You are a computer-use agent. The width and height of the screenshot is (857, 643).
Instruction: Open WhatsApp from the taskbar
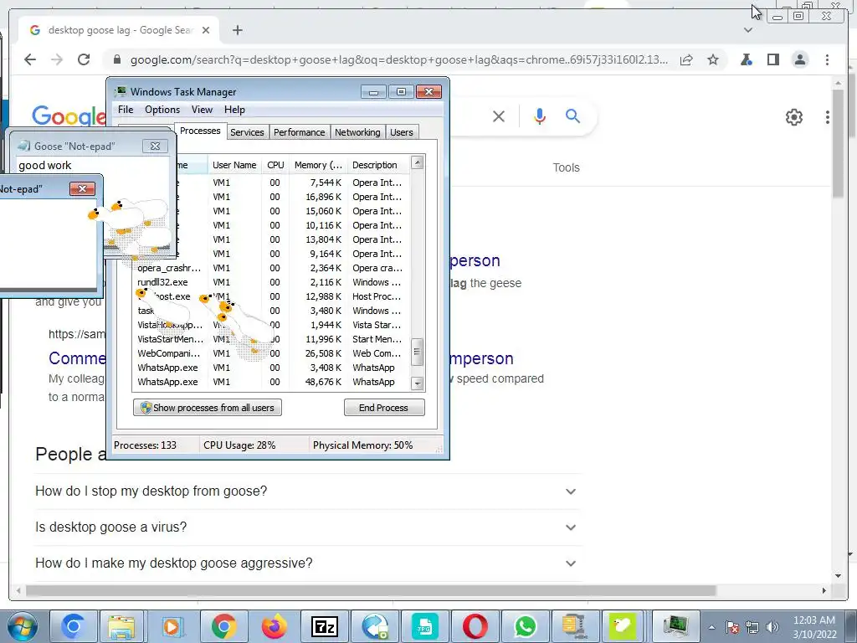(x=526, y=626)
